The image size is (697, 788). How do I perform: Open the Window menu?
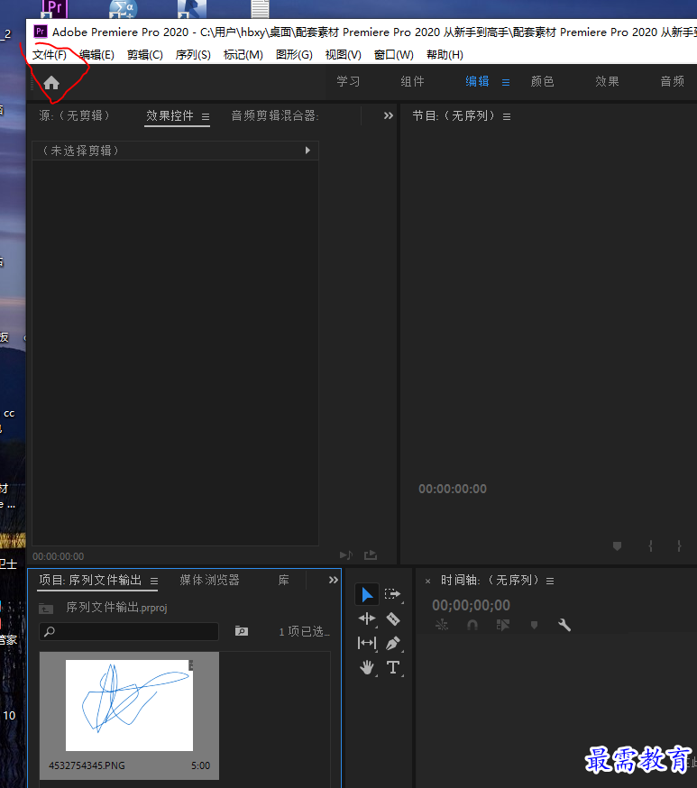(x=394, y=55)
